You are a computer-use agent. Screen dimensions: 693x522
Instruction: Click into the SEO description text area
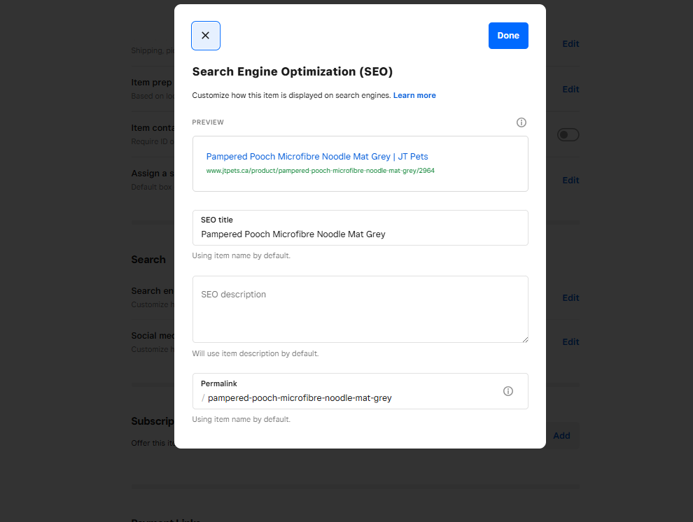360,309
